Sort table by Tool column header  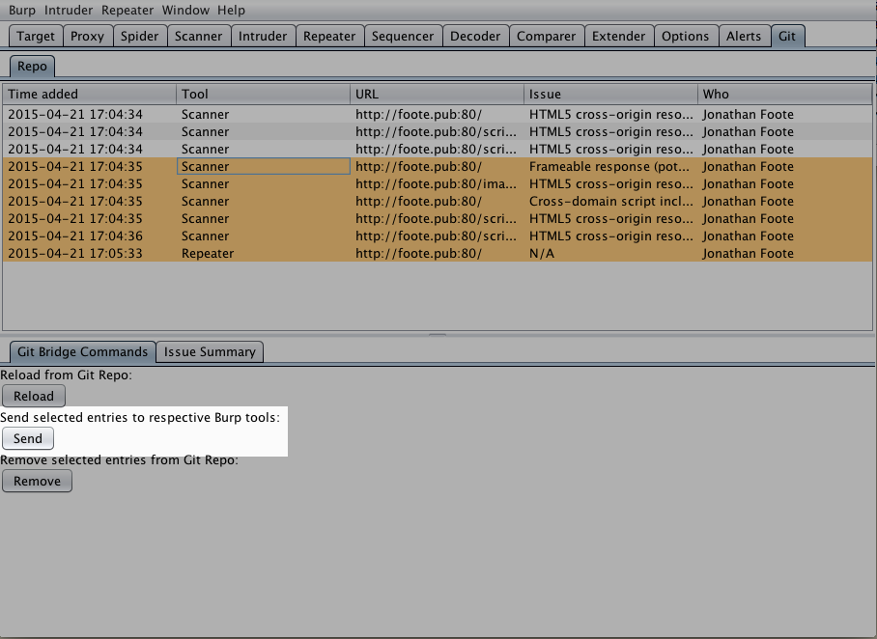coord(264,94)
